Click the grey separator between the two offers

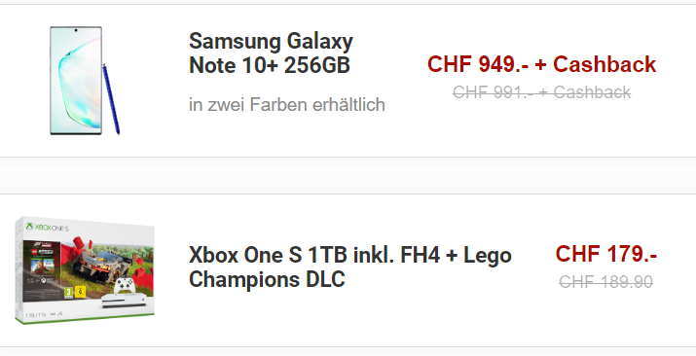click(x=348, y=175)
